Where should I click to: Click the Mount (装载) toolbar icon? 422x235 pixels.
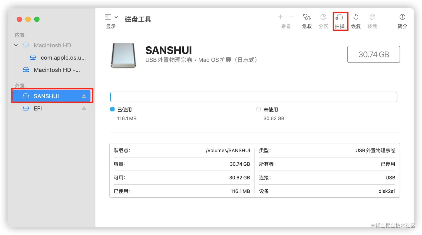[372, 17]
